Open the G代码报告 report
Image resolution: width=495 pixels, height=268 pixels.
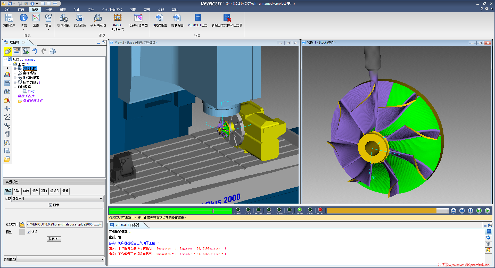[160, 20]
